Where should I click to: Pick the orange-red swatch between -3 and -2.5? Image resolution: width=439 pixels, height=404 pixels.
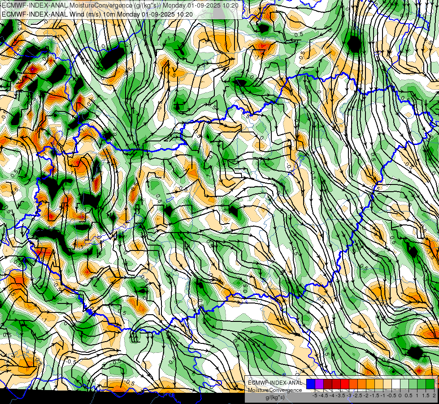pos(353,384)
